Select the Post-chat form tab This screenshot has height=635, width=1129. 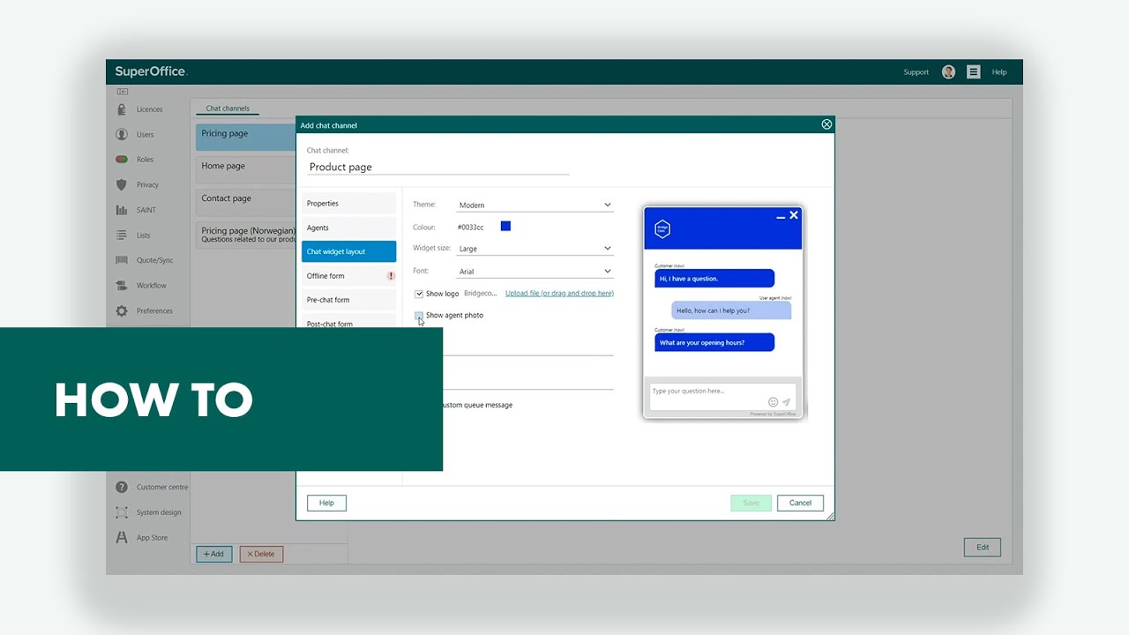(348, 323)
